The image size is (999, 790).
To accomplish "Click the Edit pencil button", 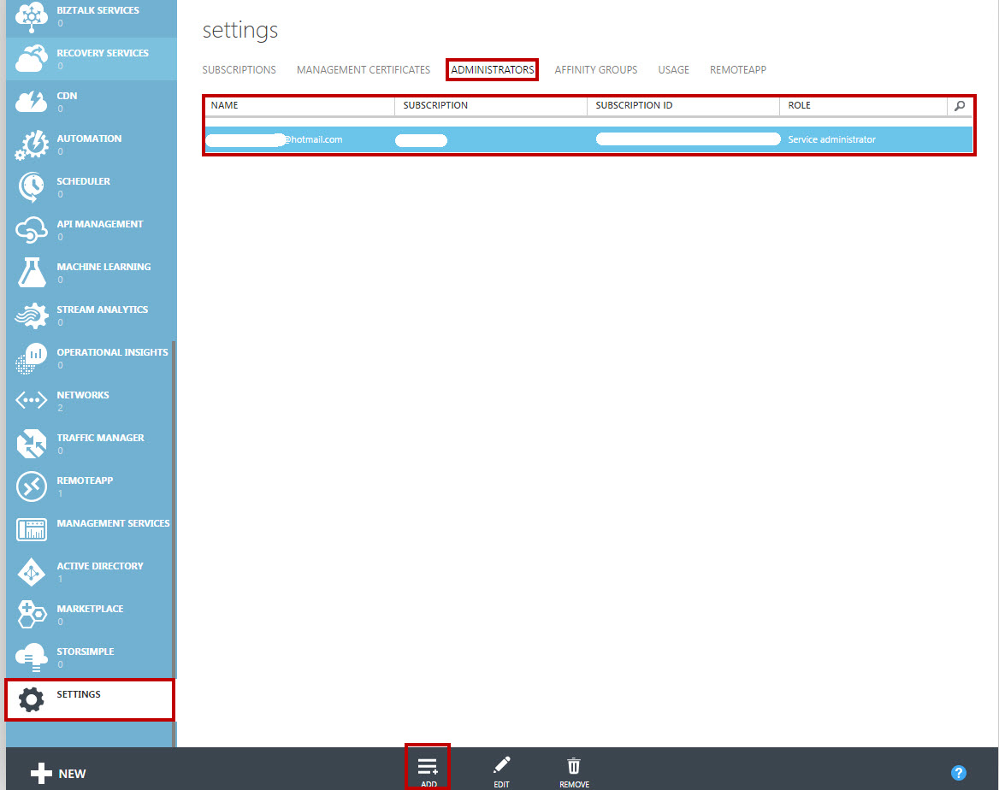I will click(x=501, y=771).
